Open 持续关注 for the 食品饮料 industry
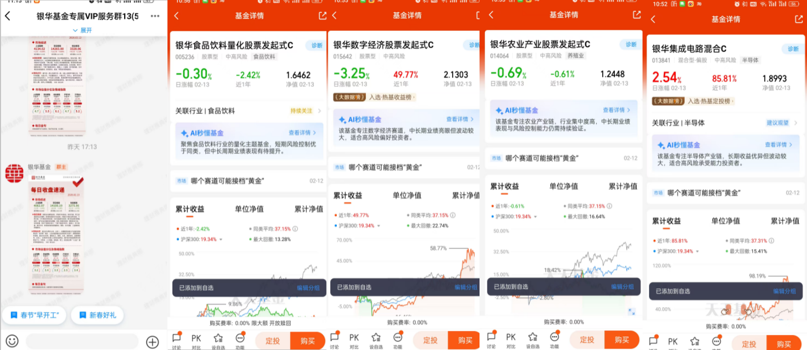 tap(306, 111)
